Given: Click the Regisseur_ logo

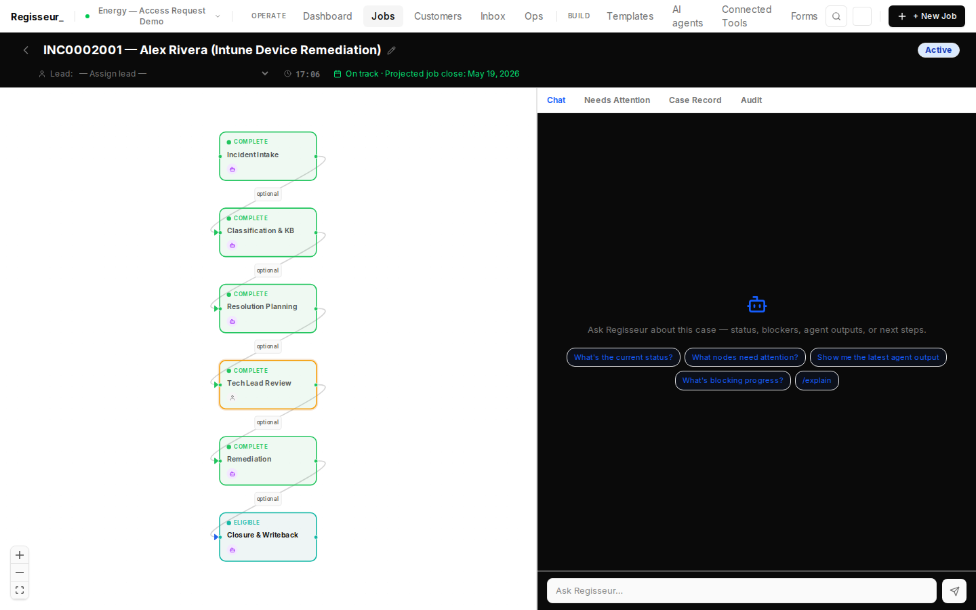Looking at the screenshot, I should coord(37,16).
